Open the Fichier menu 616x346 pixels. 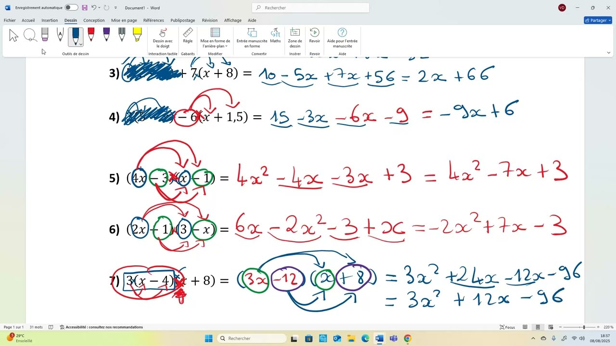coord(10,20)
